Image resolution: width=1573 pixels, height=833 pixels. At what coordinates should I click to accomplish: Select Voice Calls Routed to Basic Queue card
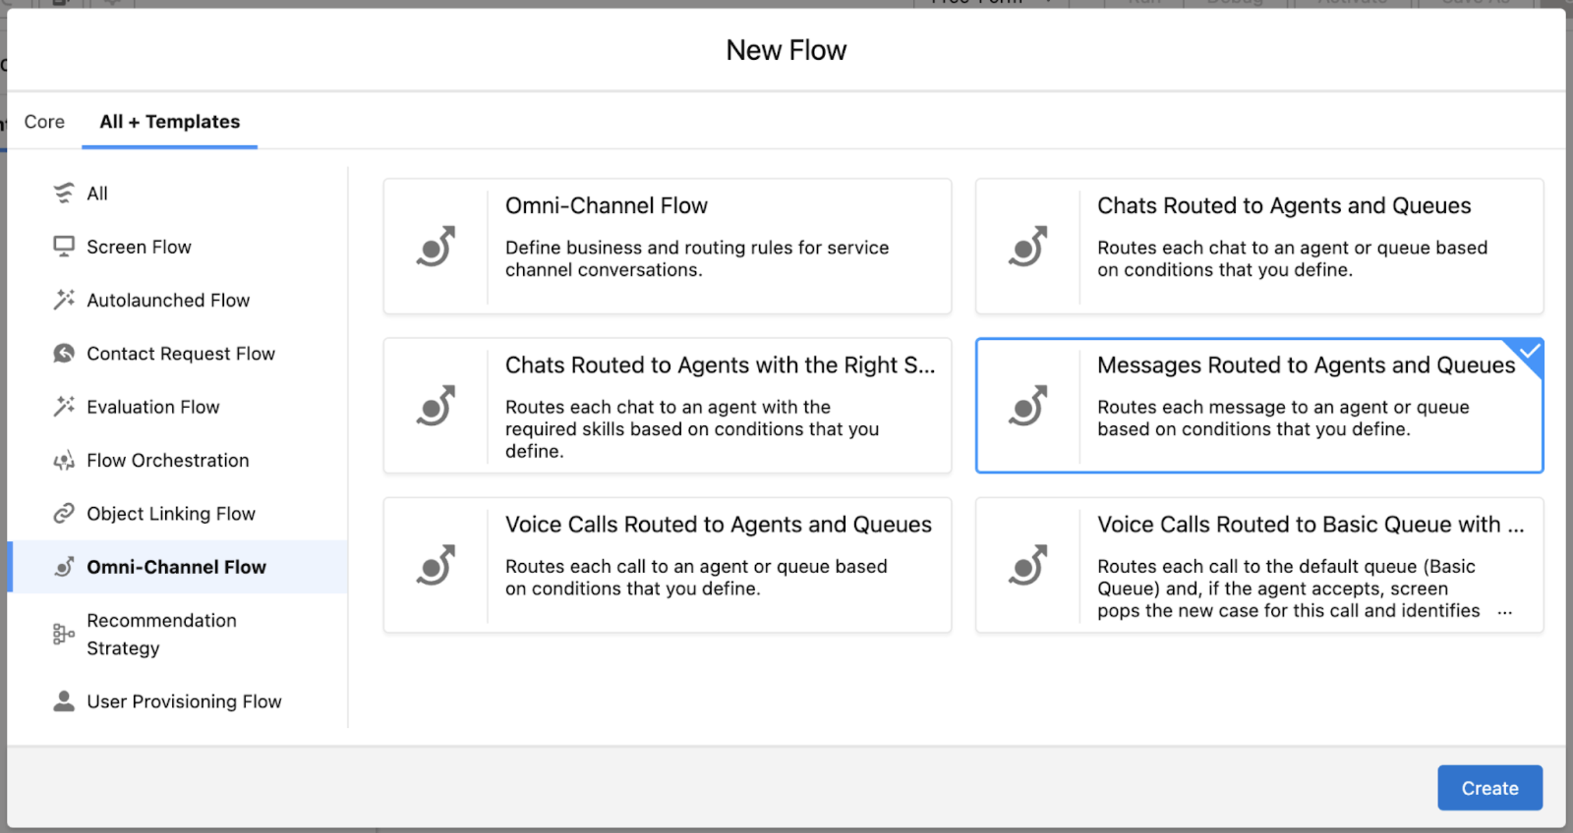coord(1259,565)
